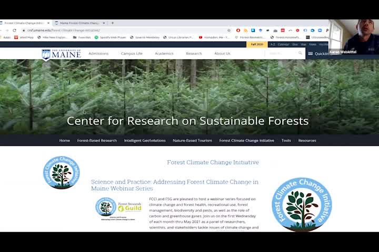
Task: Open the Research menu
Action: [x=194, y=54]
